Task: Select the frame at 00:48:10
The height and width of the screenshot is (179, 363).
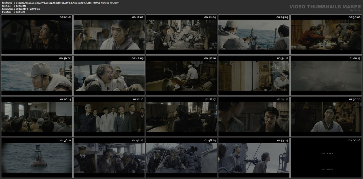Action: pos(181,76)
